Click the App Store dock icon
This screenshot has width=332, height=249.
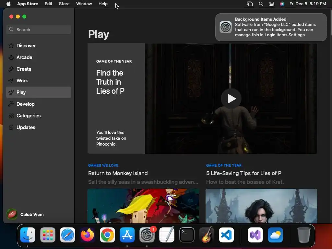[x=127, y=235]
